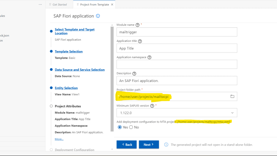
Task: Click the info icon beside SAP Fiori application
Action: [x=98, y=16]
